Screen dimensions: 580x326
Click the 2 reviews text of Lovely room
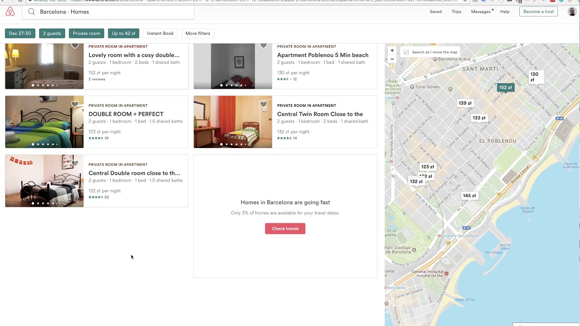tap(97, 79)
